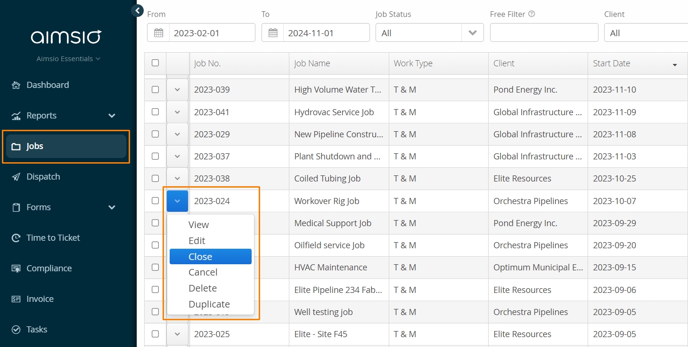Open Time to Ticket page
This screenshot has height=347, width=688.
pos(53,238)
